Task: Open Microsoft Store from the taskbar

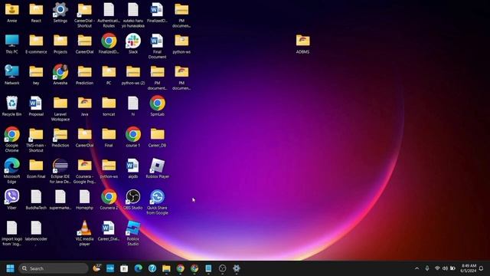Action: click(x=124, y=268)
